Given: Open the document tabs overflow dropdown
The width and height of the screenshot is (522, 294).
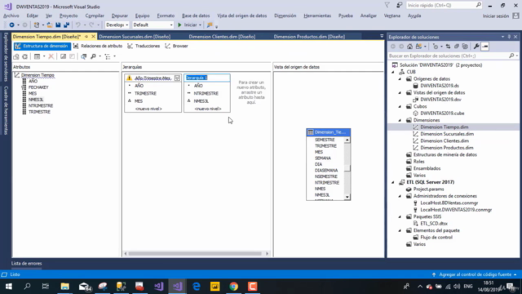Looking at the screenshot, I should (382, 36).
